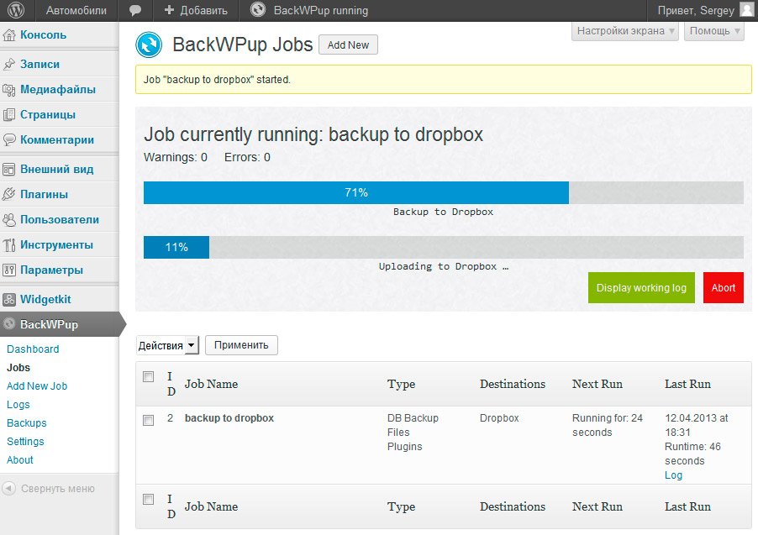The width and height of the screenshot is (758, 535).
Task: Expand the Помощь help panel
Action: coord(714,31)
